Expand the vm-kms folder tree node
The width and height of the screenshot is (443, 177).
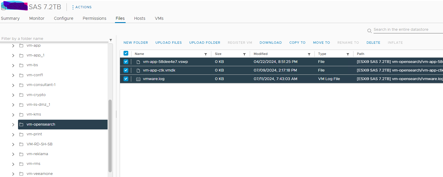(13, 114)
